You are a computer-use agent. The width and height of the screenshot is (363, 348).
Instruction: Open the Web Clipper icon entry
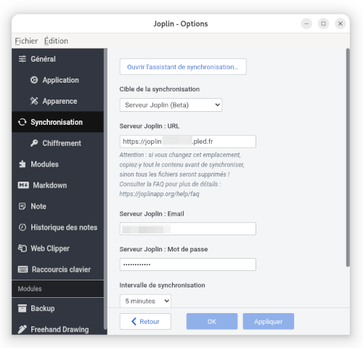(23, 248)
